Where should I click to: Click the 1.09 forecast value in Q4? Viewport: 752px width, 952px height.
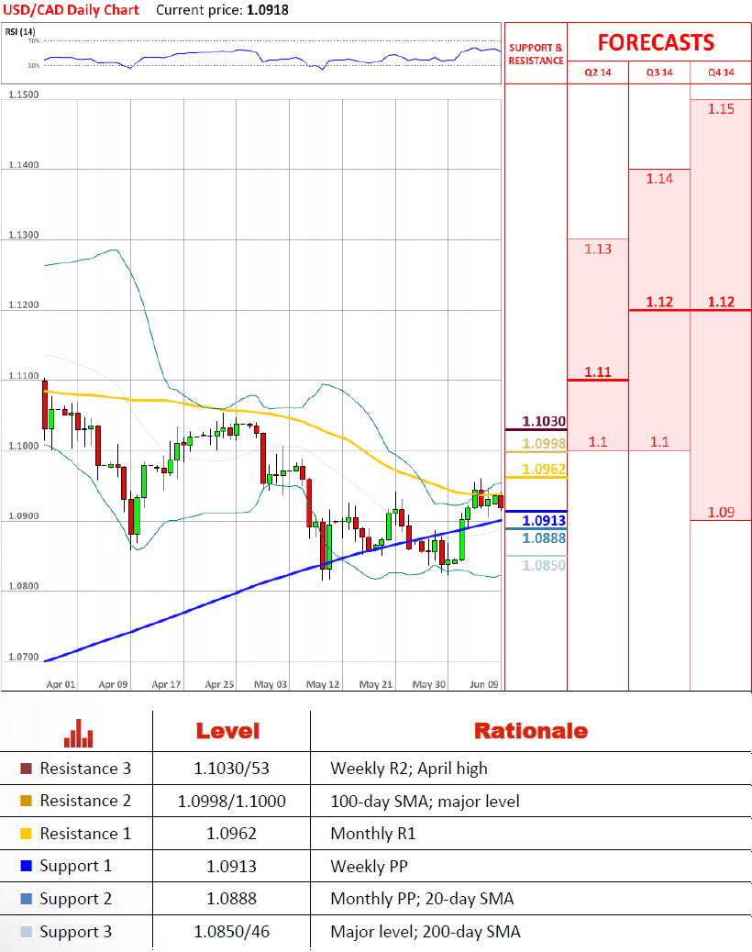coord(721,513)
